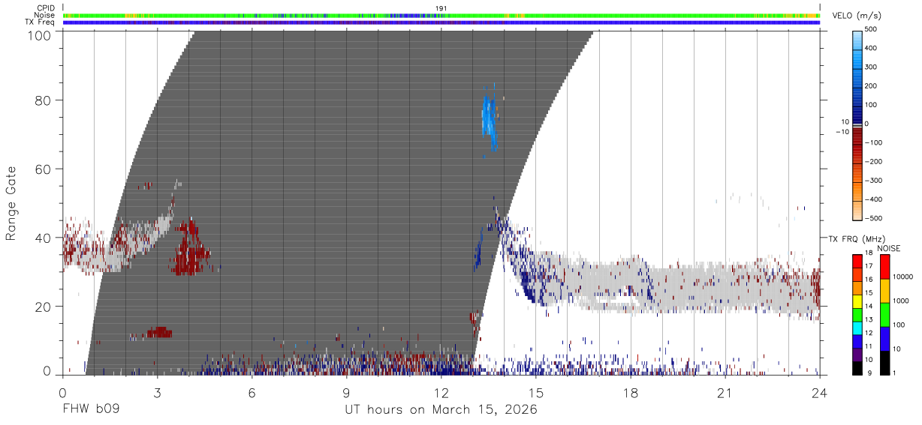This screenshot has height=425, width=922.
Task: Click the 9 tick on TX FRQ legend
Action: (868, 372)
